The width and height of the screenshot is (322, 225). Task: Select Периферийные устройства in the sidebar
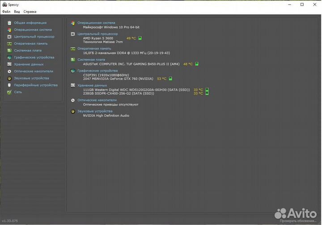click(35, 85)
